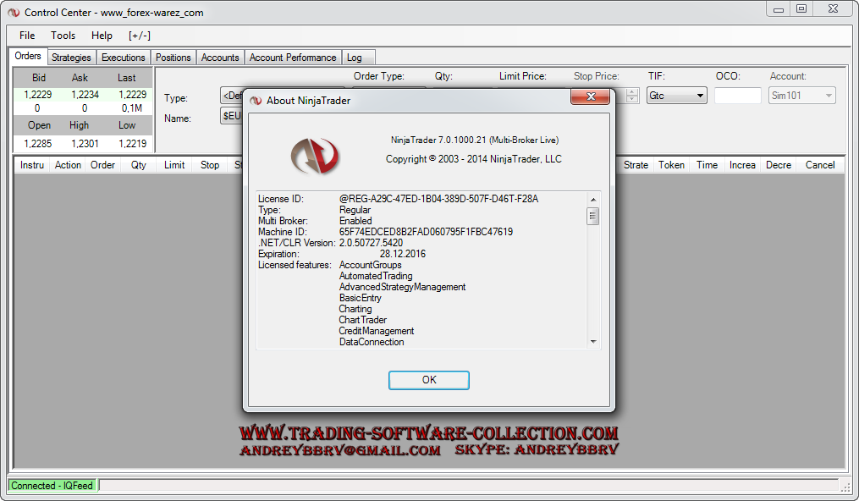859x501 pixels.
Task: Switch to the Log tab
Action: tap(355, 58)
